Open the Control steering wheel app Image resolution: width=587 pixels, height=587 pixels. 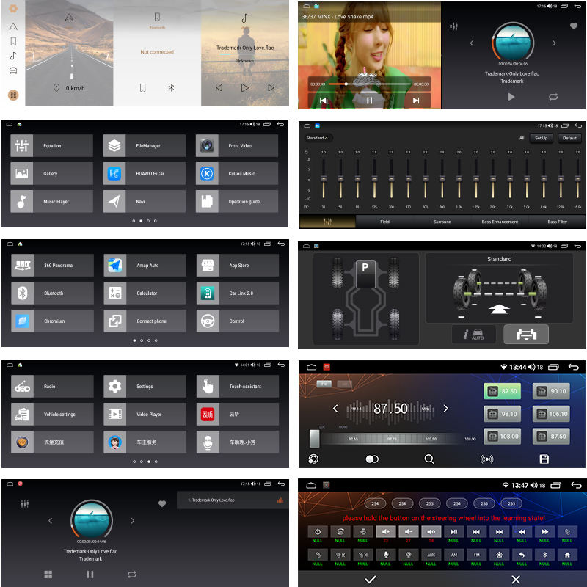pyautogui.click(x=237, y=321)
